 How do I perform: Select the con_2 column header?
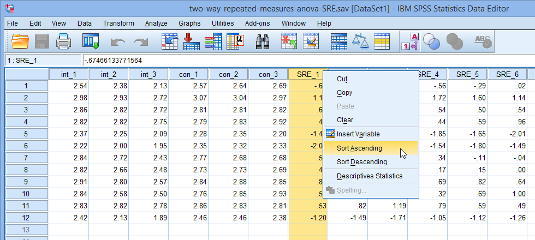point(228,74)
